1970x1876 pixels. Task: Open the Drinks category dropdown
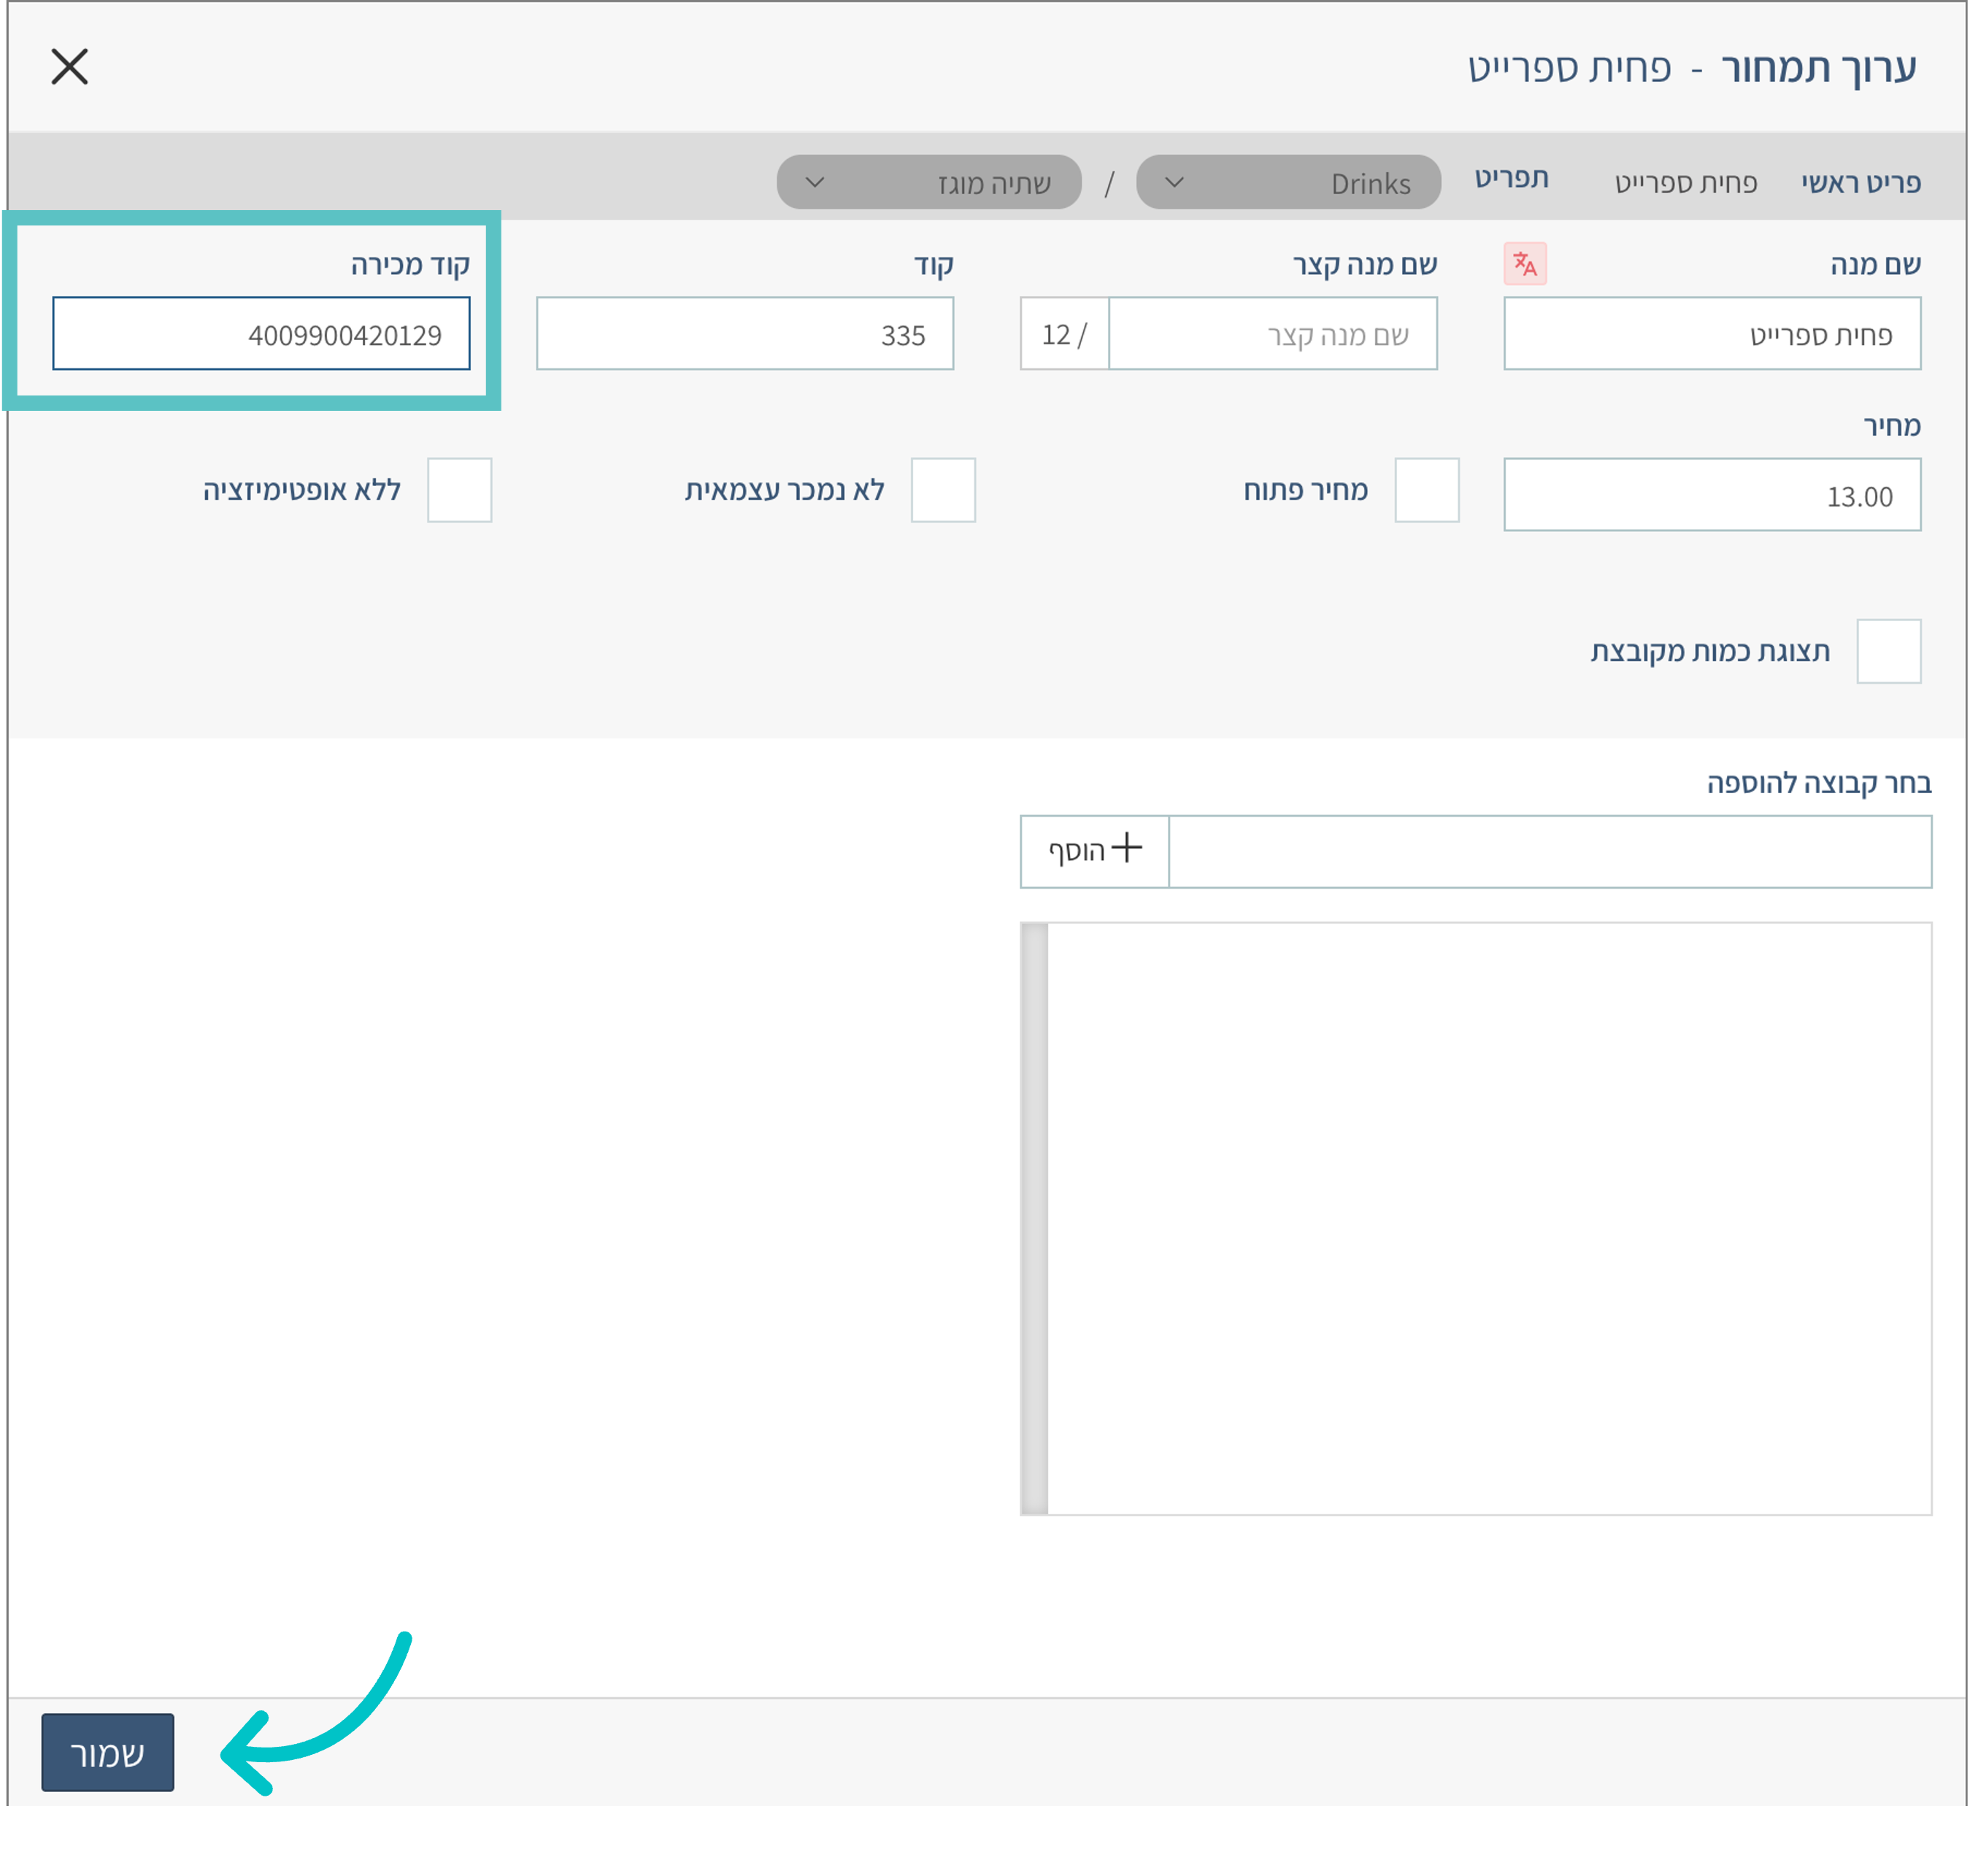pyautogui.click(x=1289, y=182)
